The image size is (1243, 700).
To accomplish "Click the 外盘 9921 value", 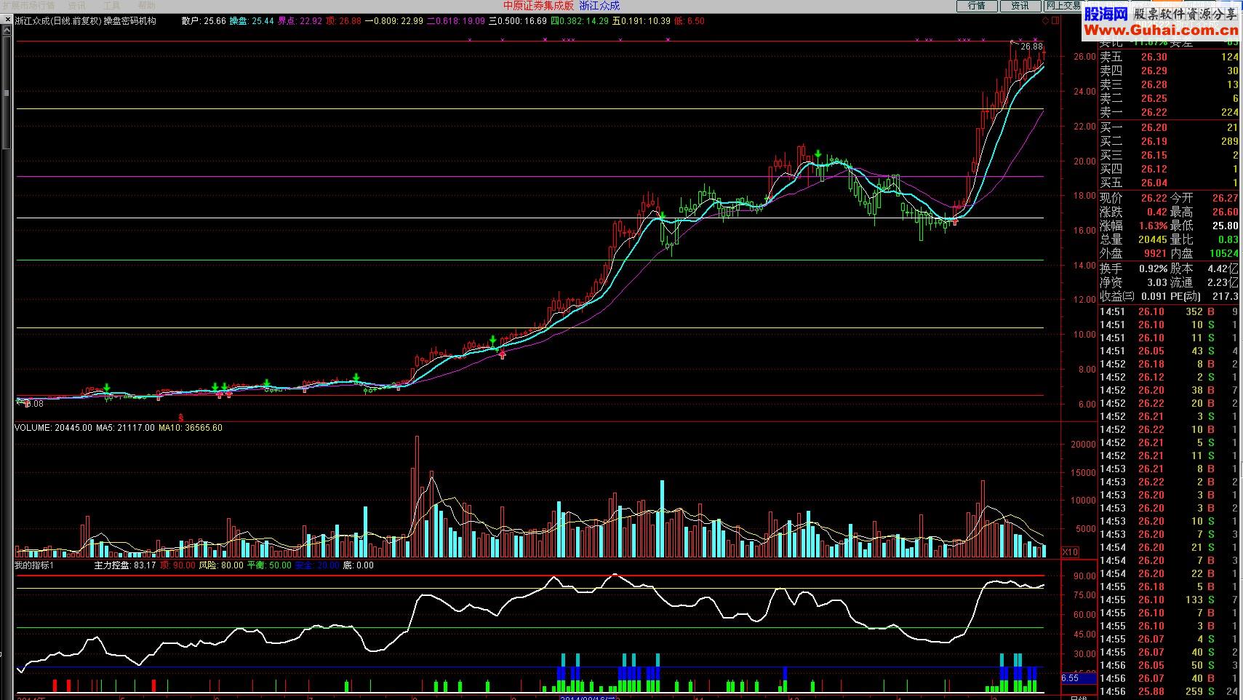I will tap(1155, 253).
